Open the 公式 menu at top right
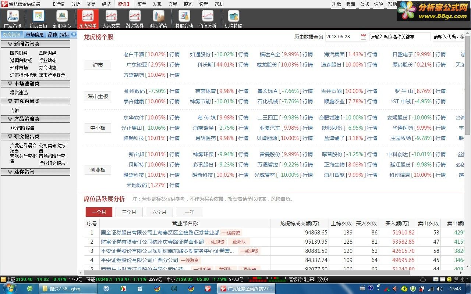471x294 pixels. point(364,4)
